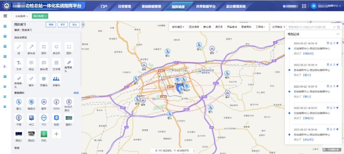
Task: Pick the 警车 police car element icon
Action: (x=44, y=102)
